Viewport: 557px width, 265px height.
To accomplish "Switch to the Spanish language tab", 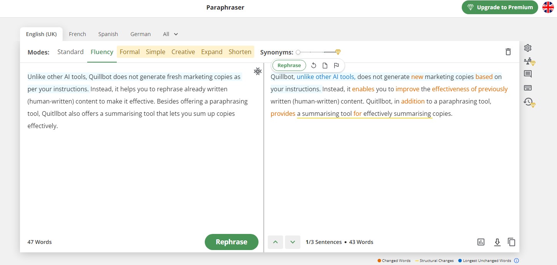I will pyautogui.click(x=108, y=34).
